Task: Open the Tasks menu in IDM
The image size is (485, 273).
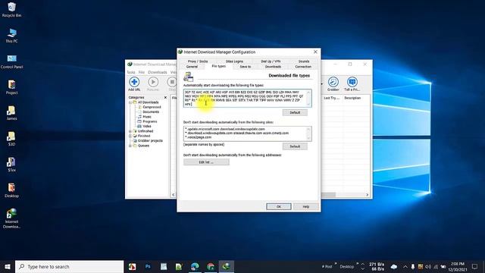Action: pyautogui.click(x=131, y=72)
